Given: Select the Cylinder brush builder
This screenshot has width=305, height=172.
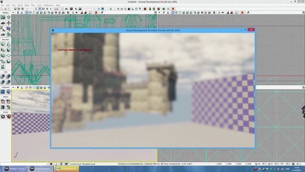Looking at the screenshot, I should (9, 50).
